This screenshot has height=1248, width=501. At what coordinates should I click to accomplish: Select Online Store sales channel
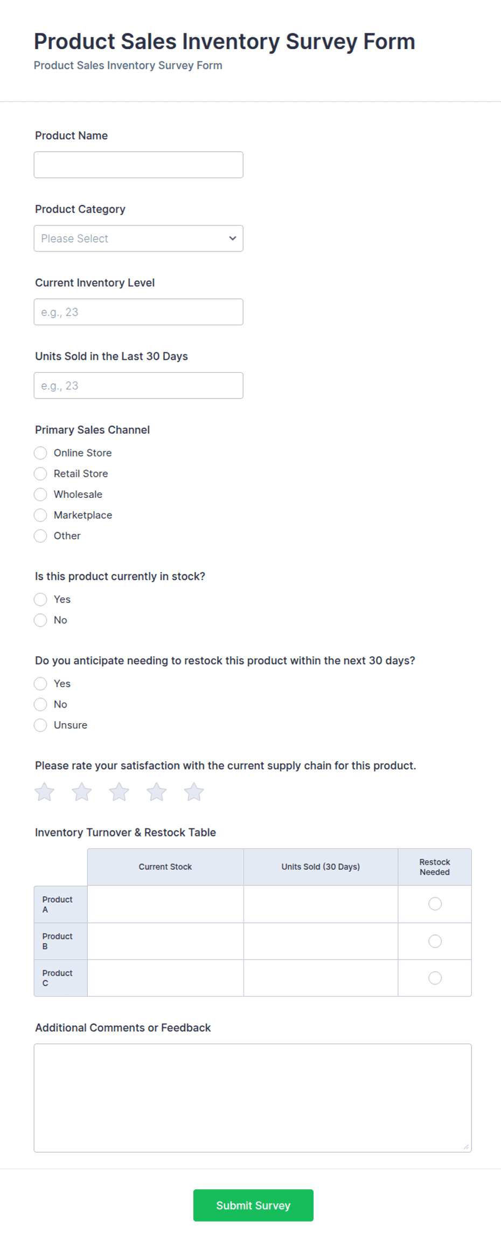pos(40,453)
